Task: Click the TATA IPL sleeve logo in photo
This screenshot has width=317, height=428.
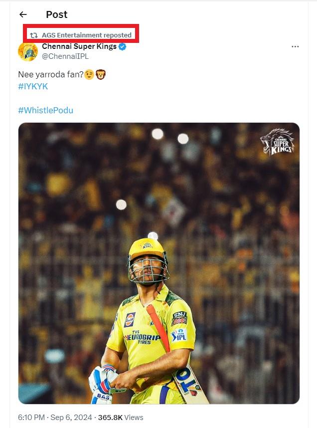Action: pyautogui.click(x=179, y=335)
